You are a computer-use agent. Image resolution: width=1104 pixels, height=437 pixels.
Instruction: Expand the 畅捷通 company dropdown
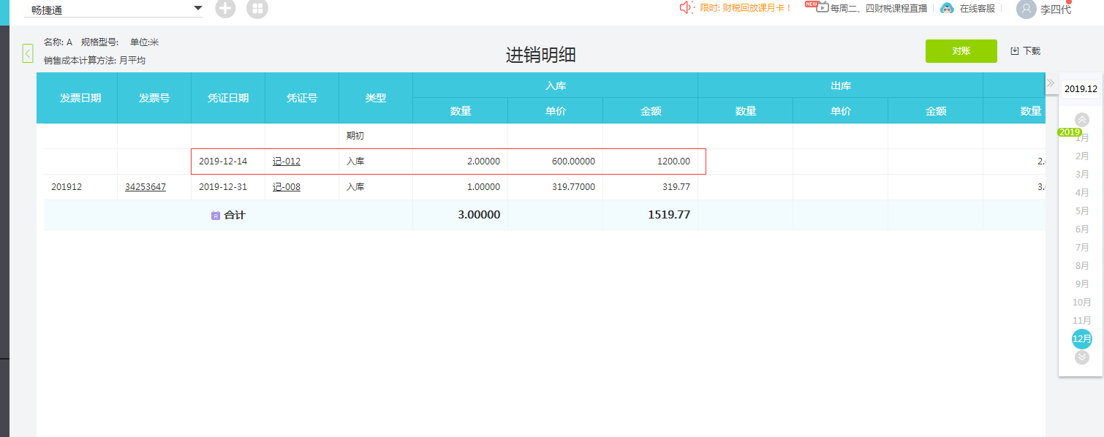coord(197,8)
